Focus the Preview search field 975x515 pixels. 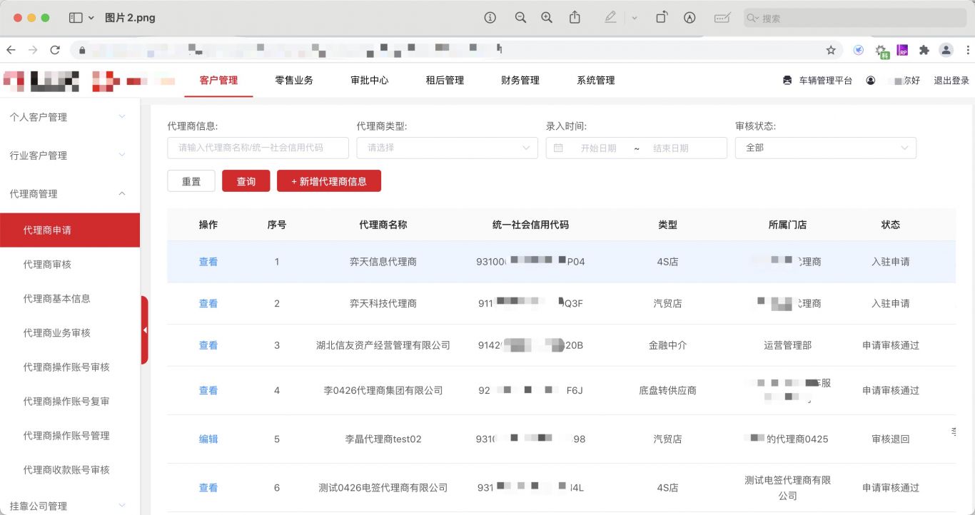(854, 18)
